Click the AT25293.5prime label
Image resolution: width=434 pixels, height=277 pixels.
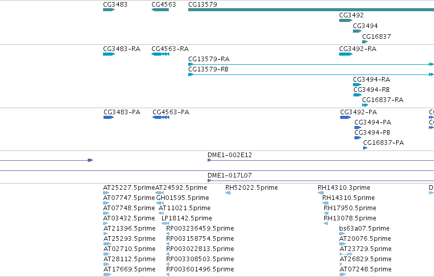pos(129,239)
